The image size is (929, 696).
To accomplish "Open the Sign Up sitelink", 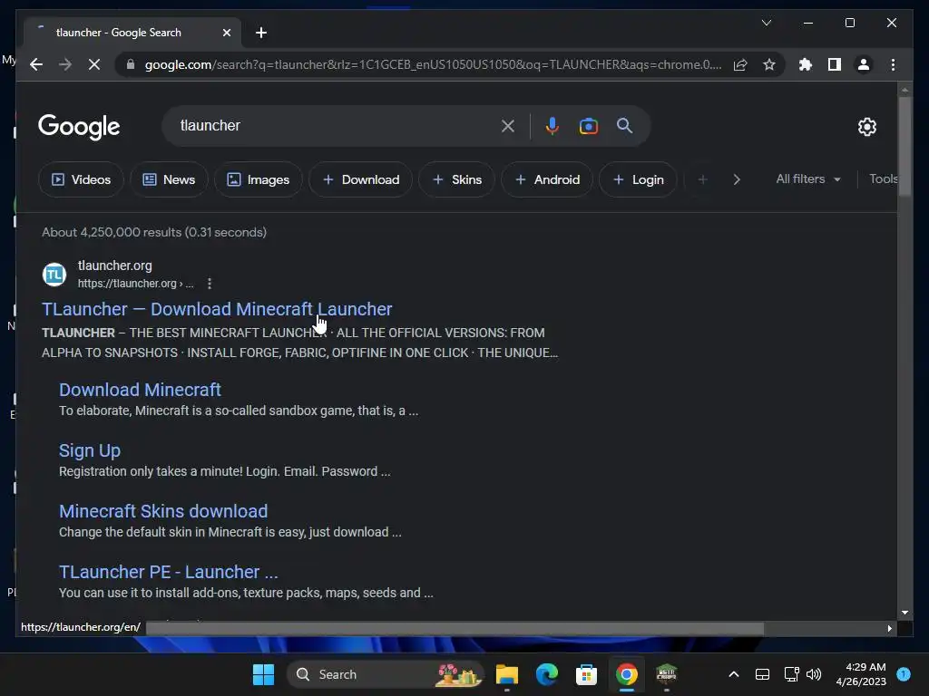I will [x=90, y=450].
